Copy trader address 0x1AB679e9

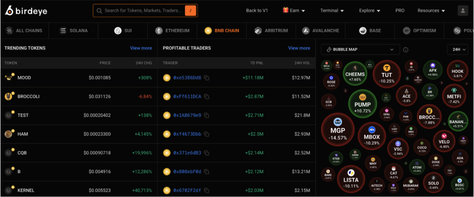click(207, 115)
